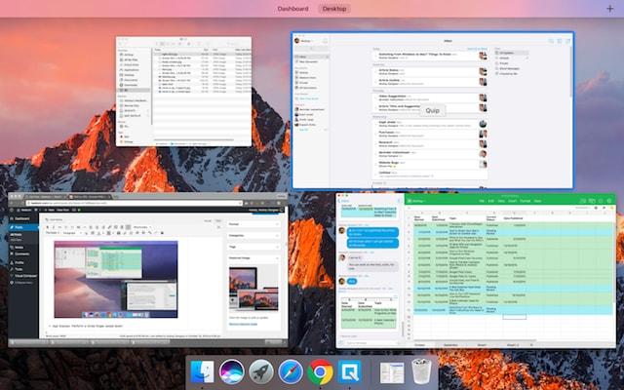Switch to the Sheet1 tab in Quip spreadsheet
Viewport: 624px width, 390px height.
coord(482,345)
